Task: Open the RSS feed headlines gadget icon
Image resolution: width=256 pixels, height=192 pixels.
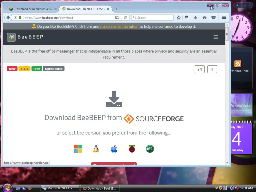Action: tap(237, 64)
